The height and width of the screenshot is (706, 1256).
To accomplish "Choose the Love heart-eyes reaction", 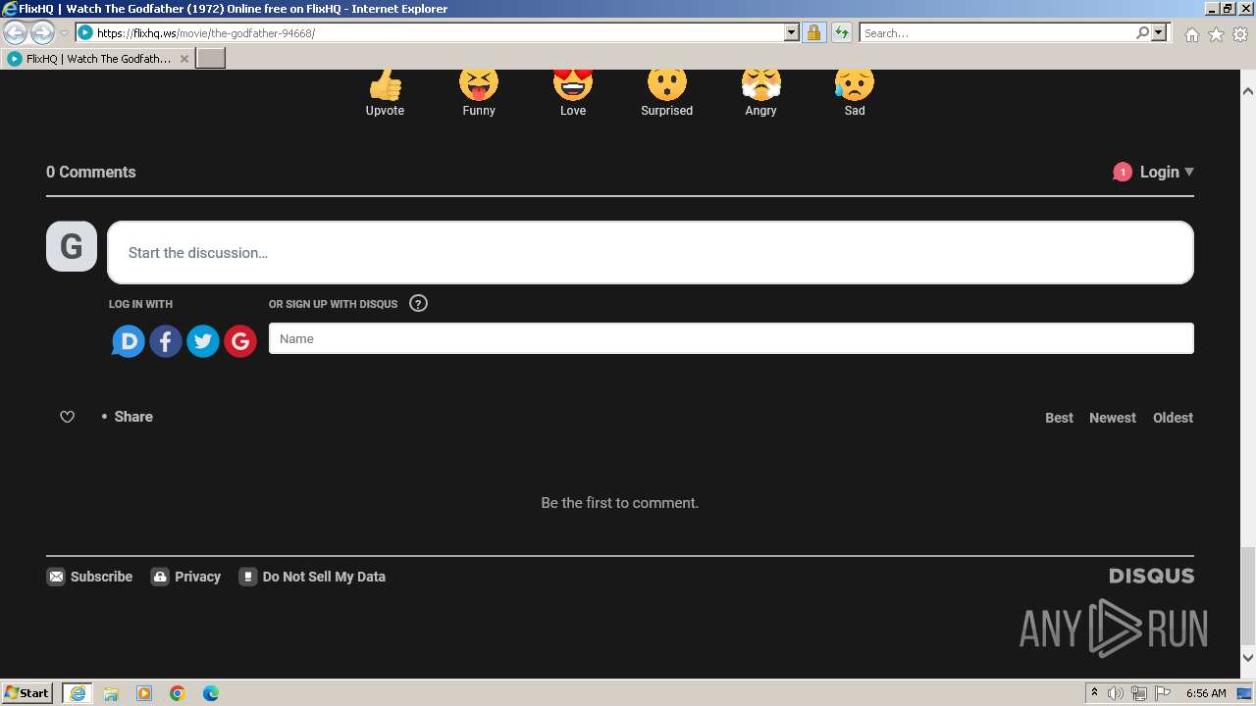I will pyautogui.click(x=573, y=85).
